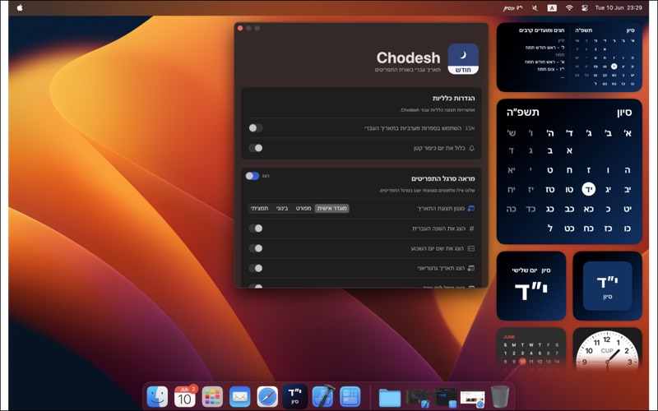Click the Chodesh י״ד icon in Dock
The width and height of the screenshot is (658, 411).
tap(295, 396)
